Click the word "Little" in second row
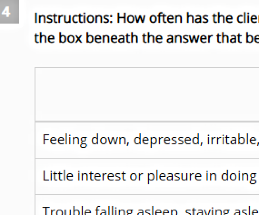The width and height of the screenshot is (259, 215). click(54, 176)
